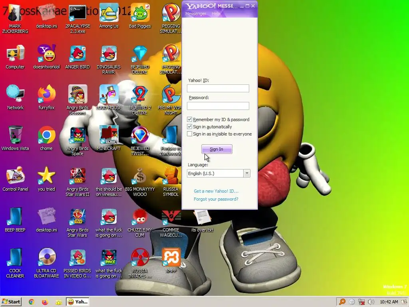Select the doesntworklol Yahoo shortcut
409x307 pixels.
tap(46, 57)
